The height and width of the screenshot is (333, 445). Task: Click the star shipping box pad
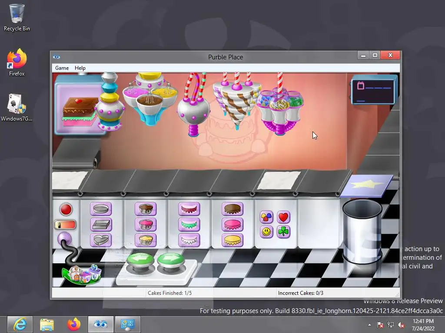[367, 186]
